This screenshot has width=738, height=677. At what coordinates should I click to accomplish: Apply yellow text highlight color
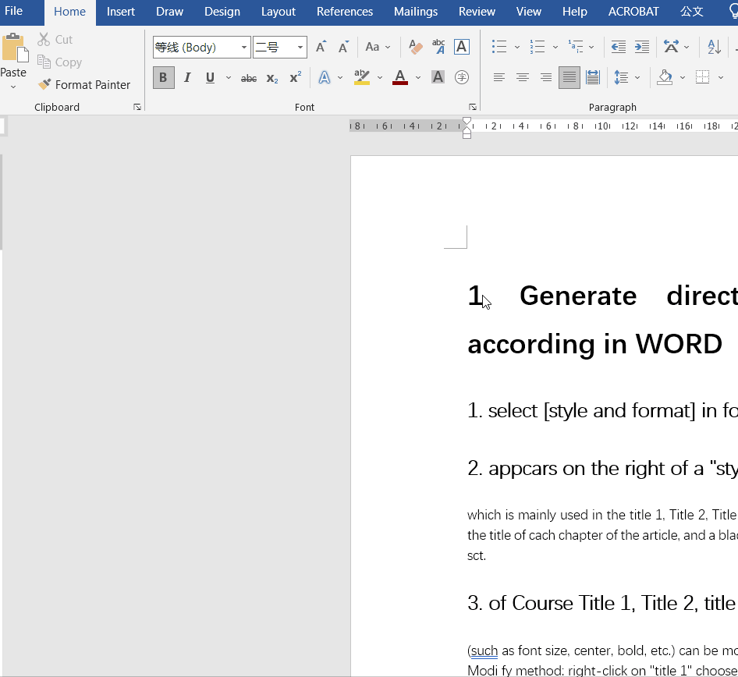[361, 78]
